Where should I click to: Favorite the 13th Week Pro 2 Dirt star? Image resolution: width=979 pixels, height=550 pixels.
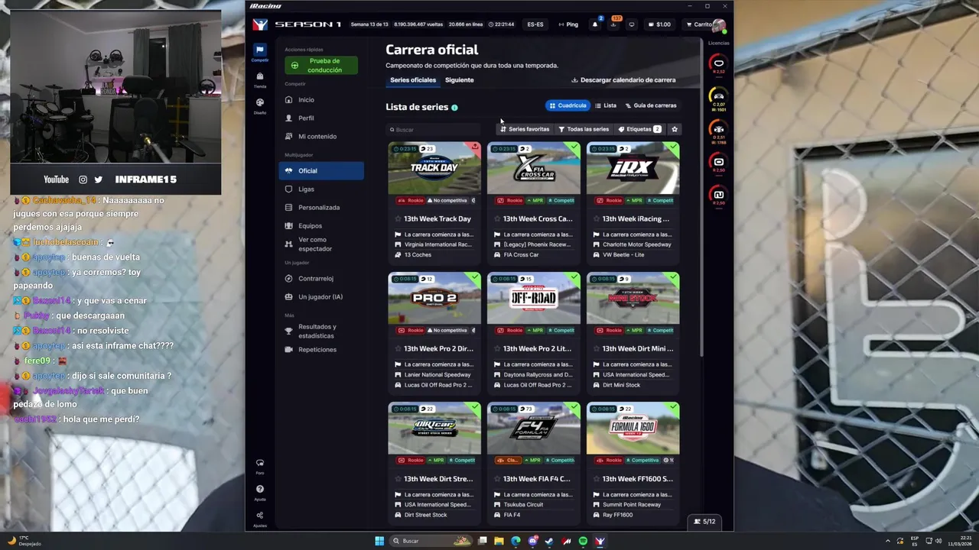398,349
